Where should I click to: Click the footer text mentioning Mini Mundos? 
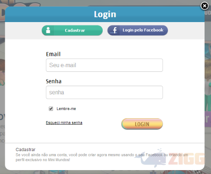102,157
